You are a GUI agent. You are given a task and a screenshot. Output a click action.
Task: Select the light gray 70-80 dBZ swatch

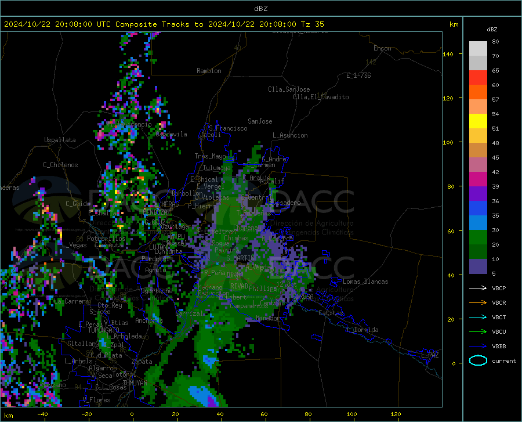pyautogui.click(x=478, y=49)
